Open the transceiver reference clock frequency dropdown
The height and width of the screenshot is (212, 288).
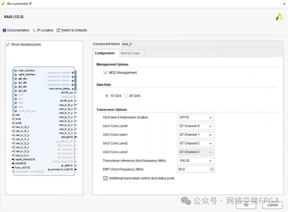(196, 161)
